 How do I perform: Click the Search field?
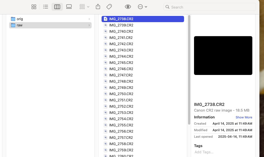click(x=210, y=7)
